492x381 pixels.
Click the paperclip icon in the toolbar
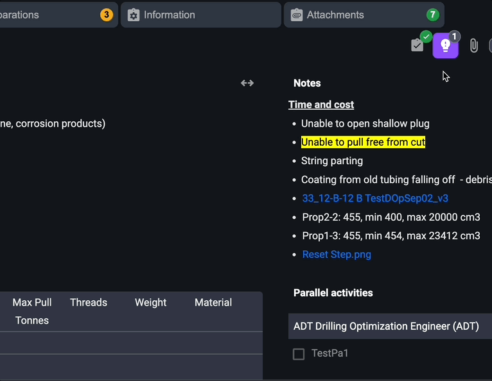(x=473, y=46)
